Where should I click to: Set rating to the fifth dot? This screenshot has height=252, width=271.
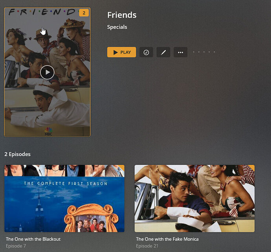tap(214, 52)
